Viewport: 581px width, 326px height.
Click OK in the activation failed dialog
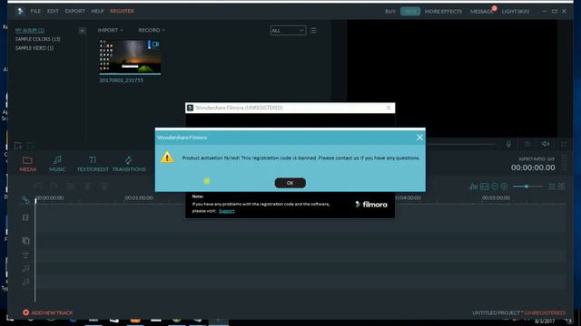(290, 183)
